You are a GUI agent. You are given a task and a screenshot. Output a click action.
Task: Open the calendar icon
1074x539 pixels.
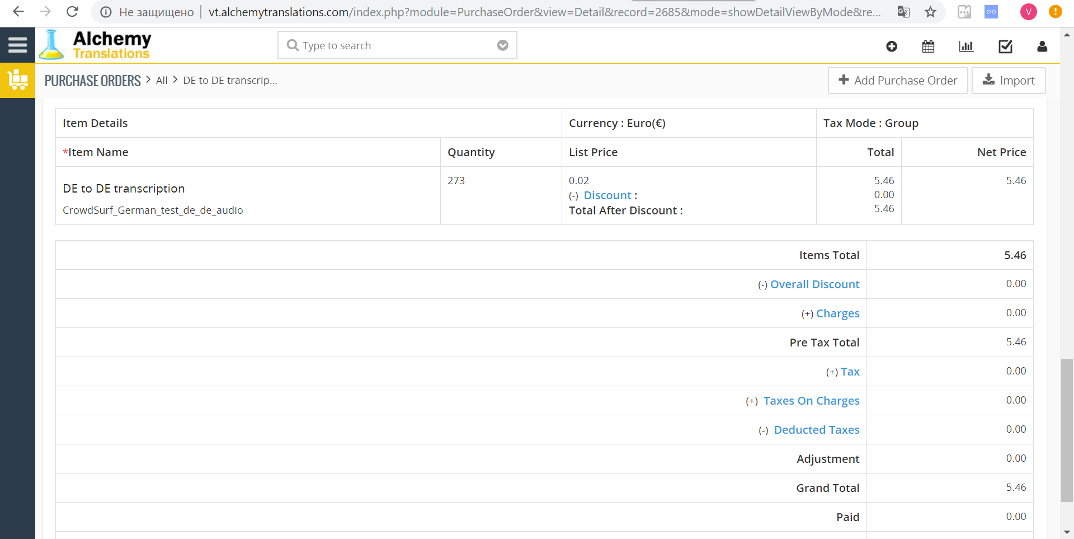pos(928,46)
